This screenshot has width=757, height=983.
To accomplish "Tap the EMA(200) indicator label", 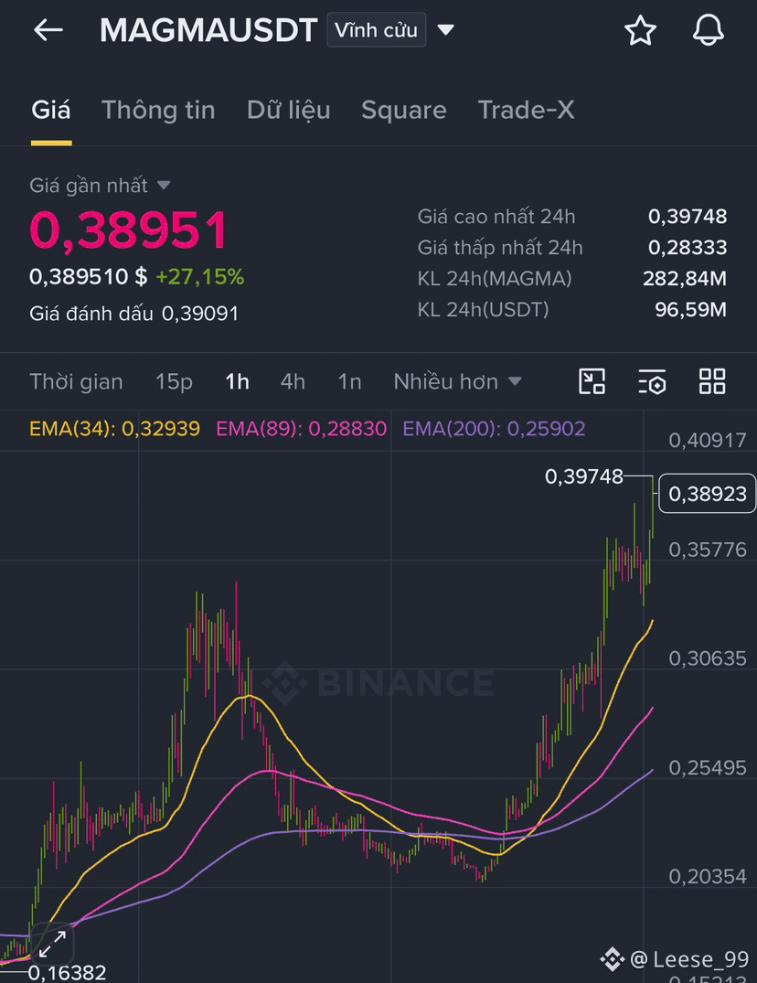I will coord(494,429).
